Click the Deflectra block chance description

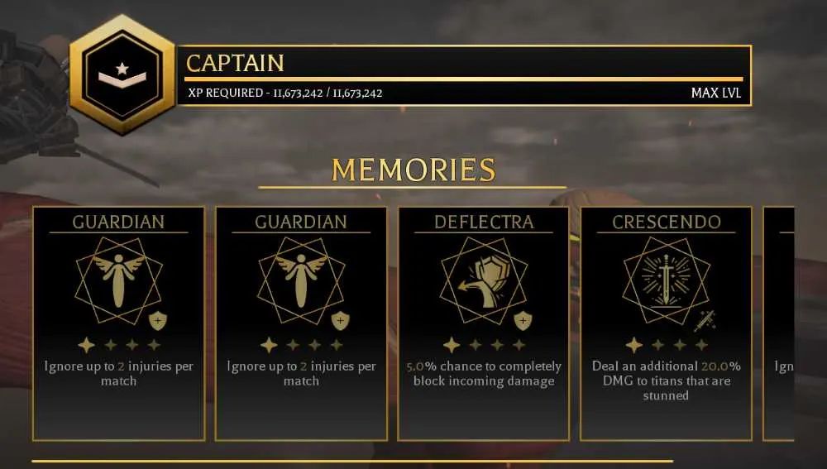[484, 374]
